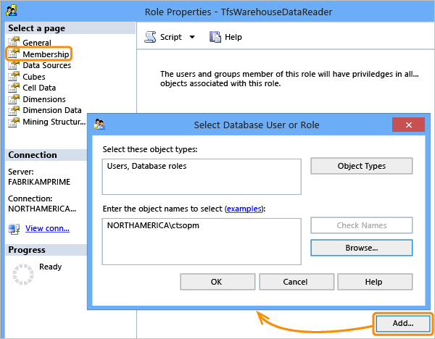This screenshot has height=339, width=435.
Task: Open the Data Sources page
Action: 47,65
